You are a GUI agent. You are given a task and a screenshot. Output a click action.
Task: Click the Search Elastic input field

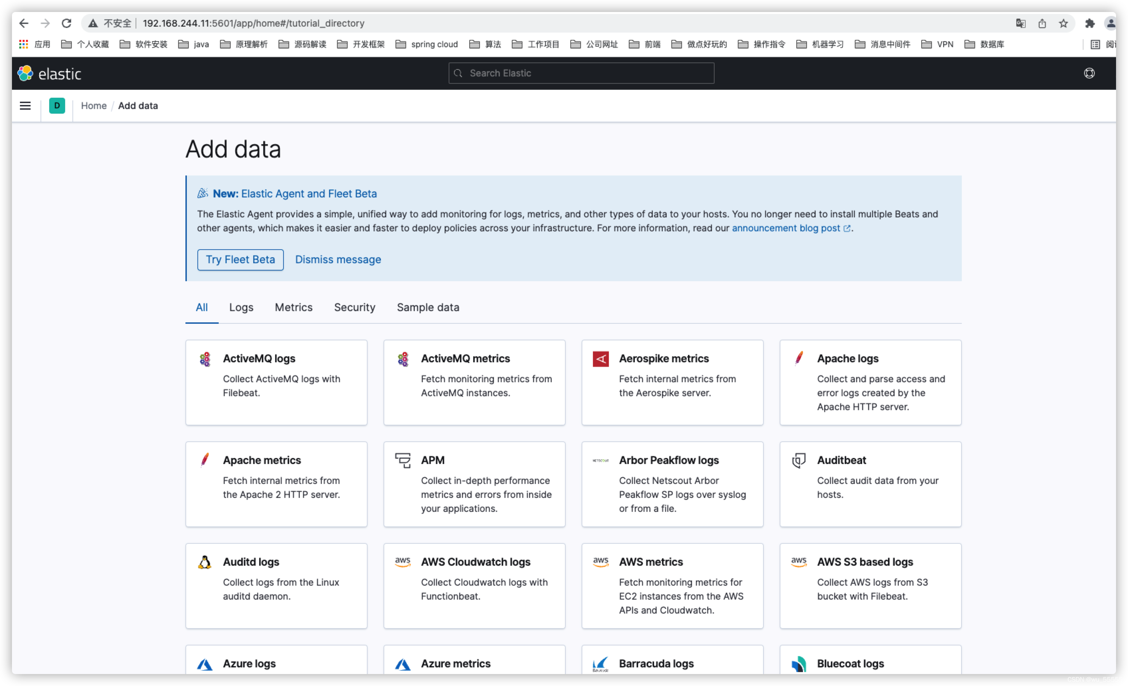[x=581, y=73]
